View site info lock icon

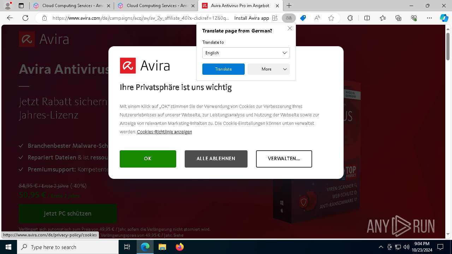click(44, 18)
